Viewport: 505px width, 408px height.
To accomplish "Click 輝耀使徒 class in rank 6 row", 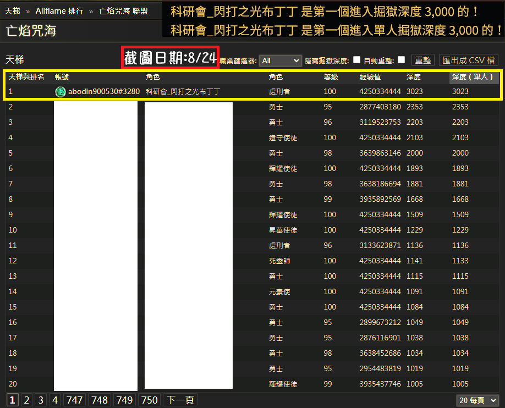I will (283, 168).
